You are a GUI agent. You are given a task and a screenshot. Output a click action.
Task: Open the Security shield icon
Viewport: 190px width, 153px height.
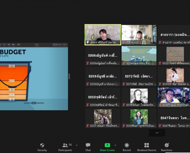pos(42,145)
